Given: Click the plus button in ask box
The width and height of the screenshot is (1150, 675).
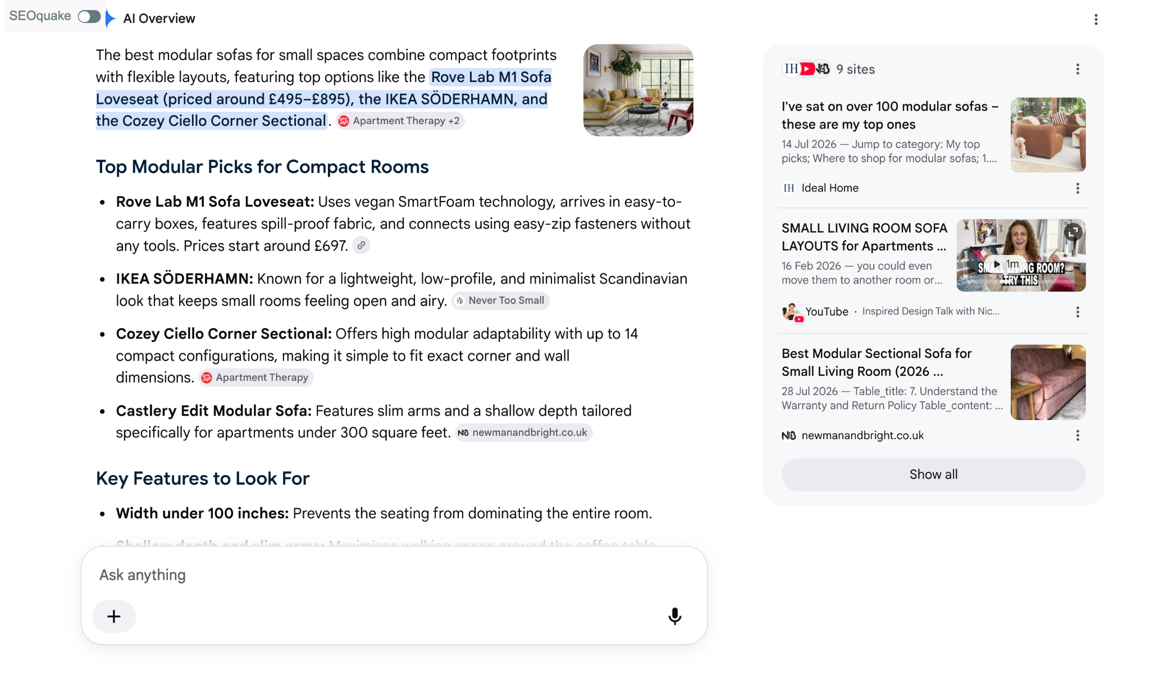Looking at the screenshot, I should tap(114, 617).
